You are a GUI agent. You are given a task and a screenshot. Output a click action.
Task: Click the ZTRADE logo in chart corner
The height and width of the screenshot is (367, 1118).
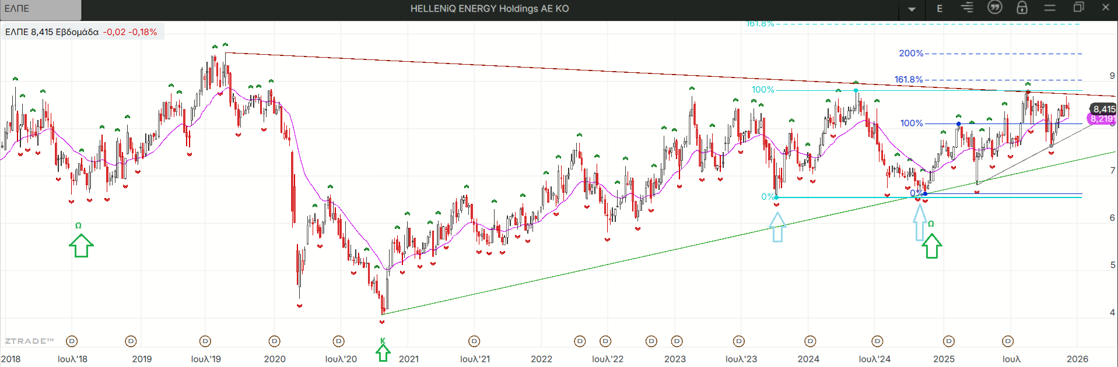[x=29, y=341]
